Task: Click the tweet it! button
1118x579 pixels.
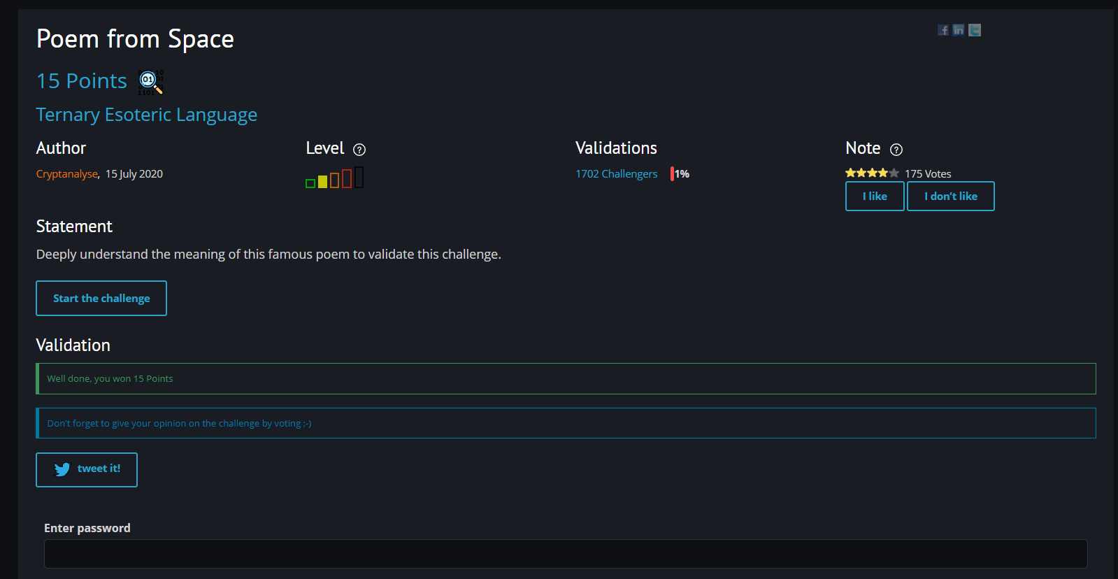Action: [87, 470]
